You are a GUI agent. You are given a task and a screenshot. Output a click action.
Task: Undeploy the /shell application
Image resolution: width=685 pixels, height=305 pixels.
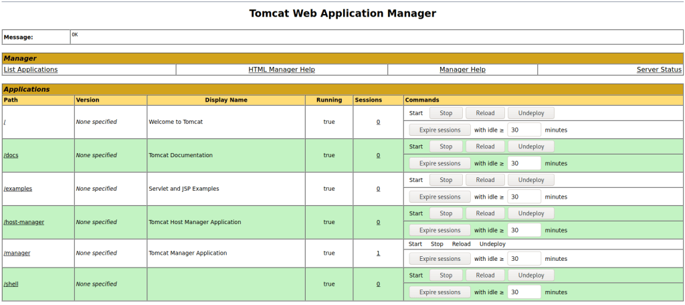click(530, 276)
